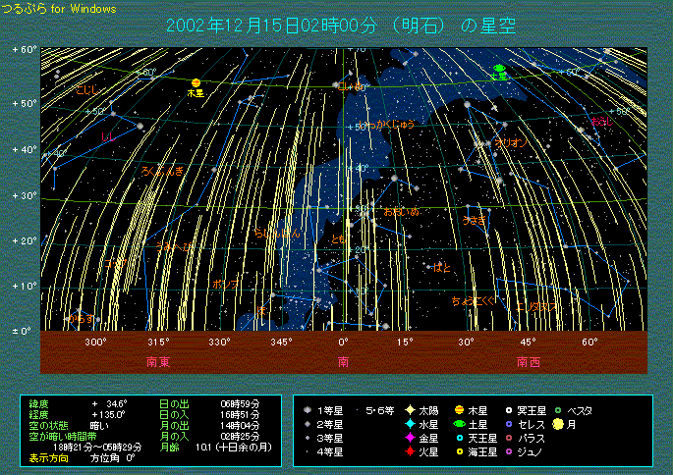The height and width of the screenshot is (475, 673).
Task: Click the 表示方向 display direction field
Action: 49,457
